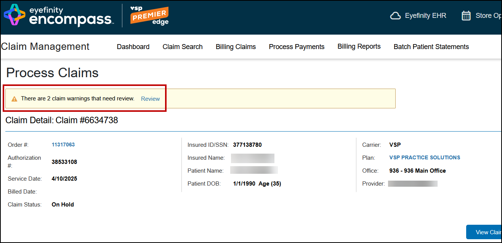Open the VSP PRACTICE SOLUTIONS plan link
The height and width of the screenshot is (243, 502).
(x=425, y=157)
